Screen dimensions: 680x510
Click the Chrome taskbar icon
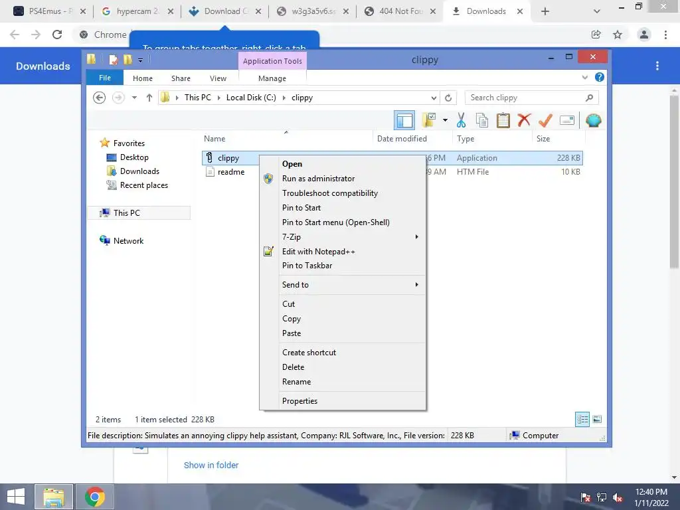tap(95, 497)
